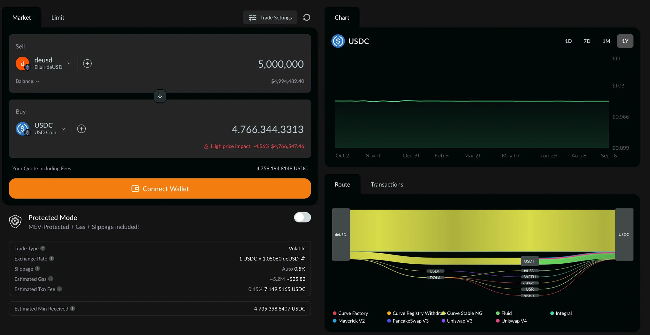Flip the exchange rate with swap icon

(303, 259)
